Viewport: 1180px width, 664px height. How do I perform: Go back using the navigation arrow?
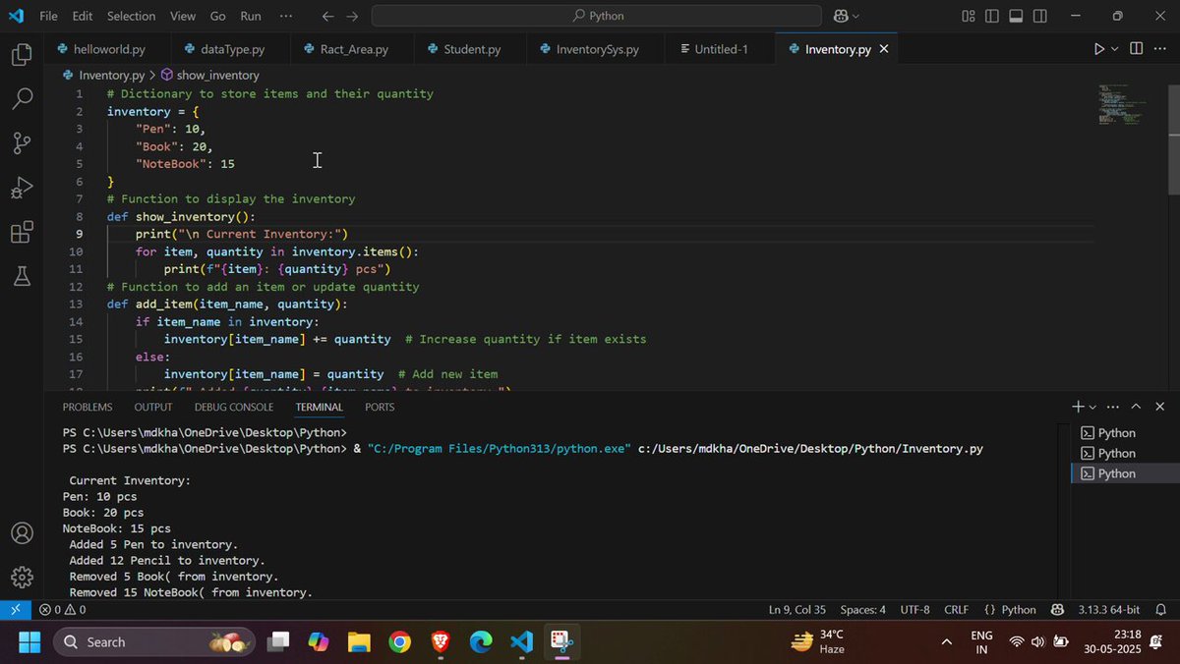point(328,16)
